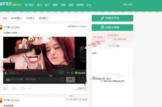This screenshot has height=107, width=162.
Task: Share the post using share icon
Action: click(x=30, y=89)
